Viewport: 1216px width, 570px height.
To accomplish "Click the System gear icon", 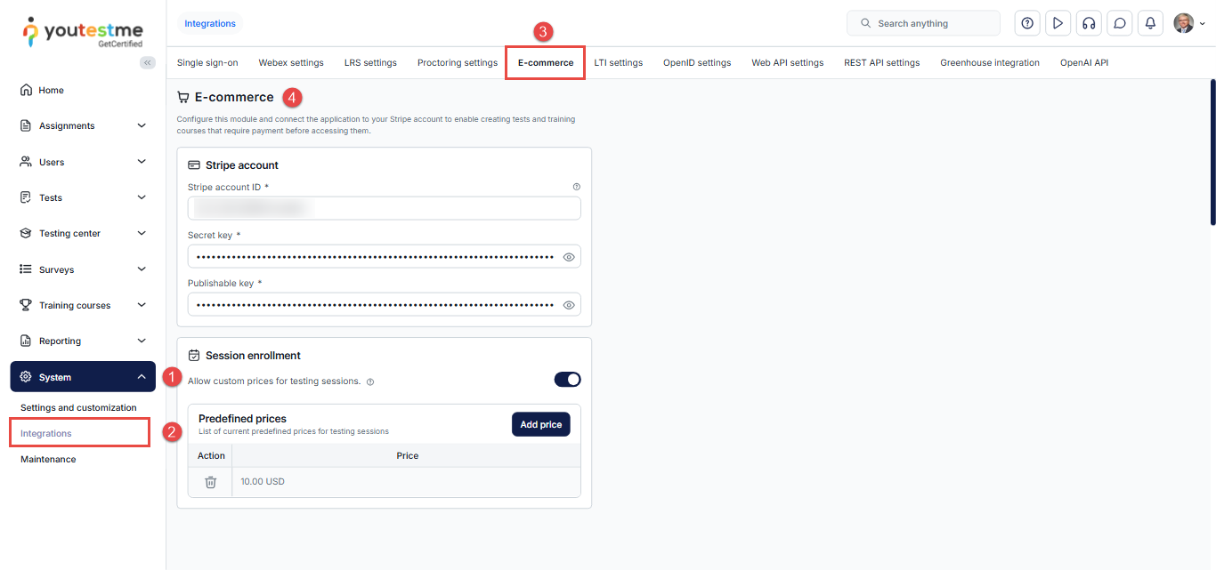I will (26, 377).
